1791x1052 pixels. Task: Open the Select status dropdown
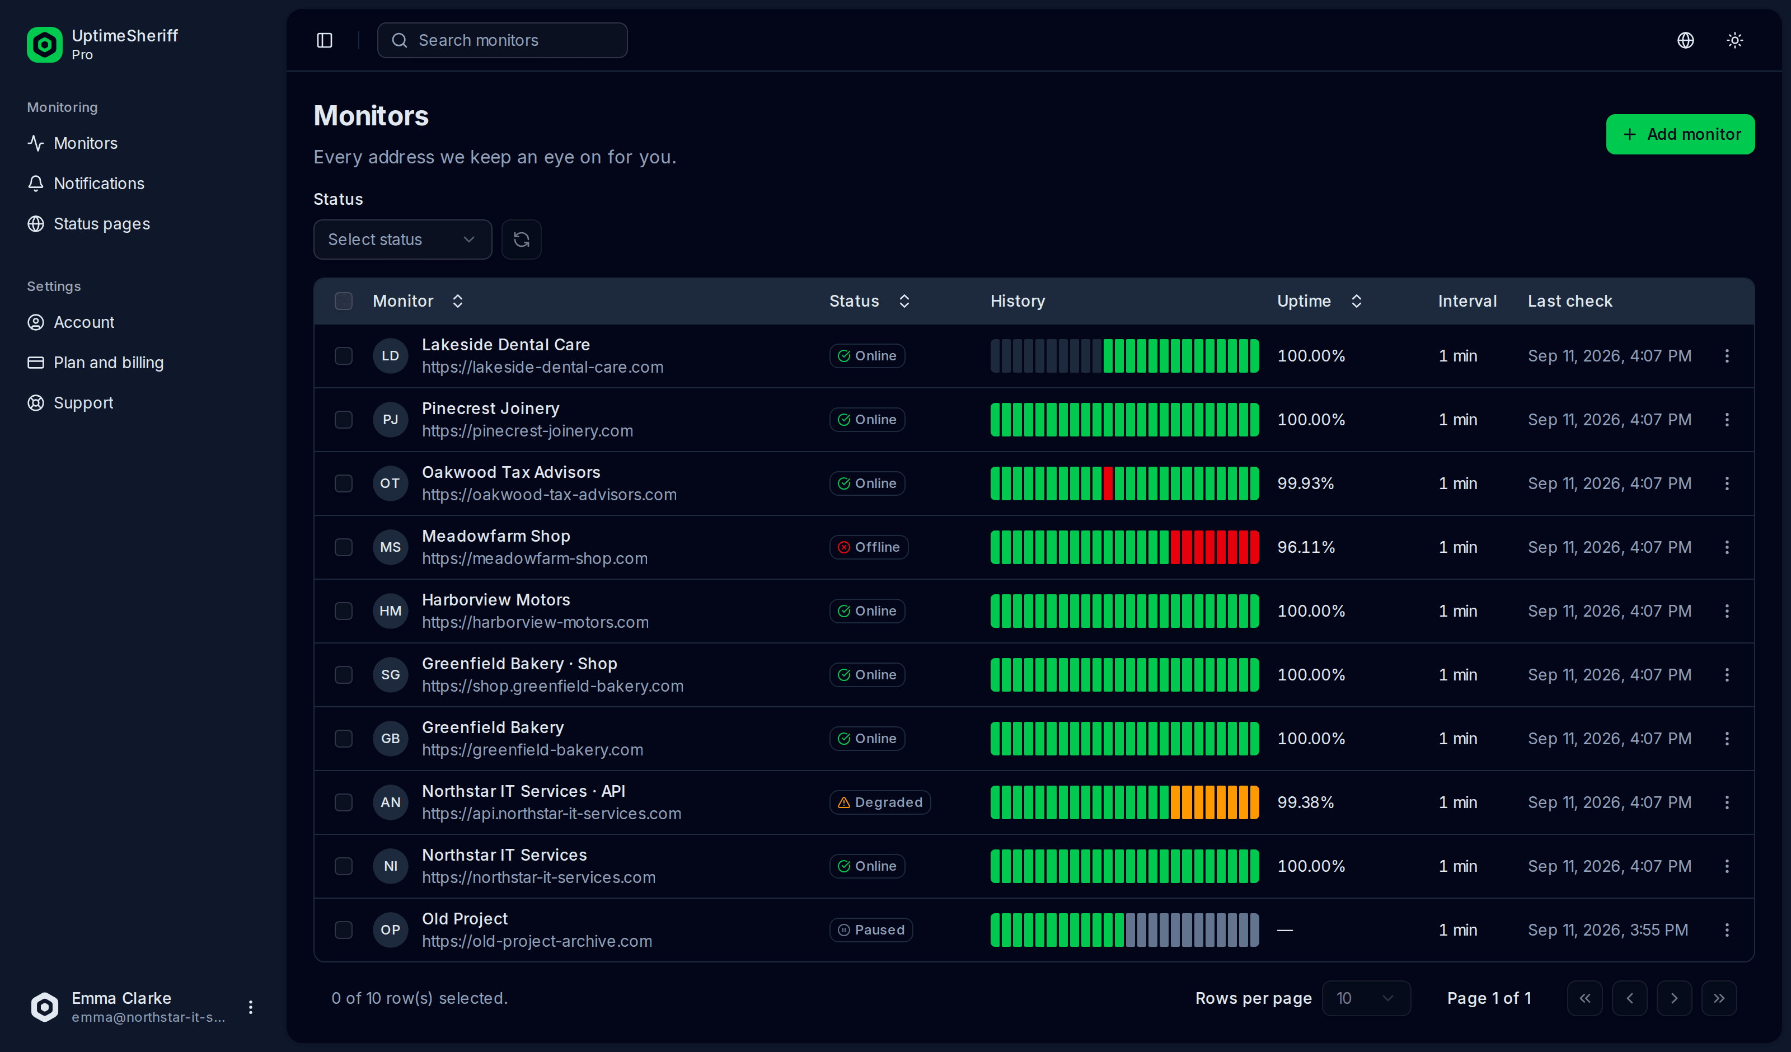tap(402, 239)
